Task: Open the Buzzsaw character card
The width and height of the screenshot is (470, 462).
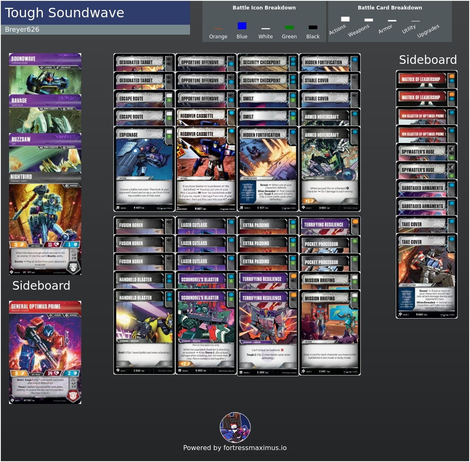Action: coord(45,152)
